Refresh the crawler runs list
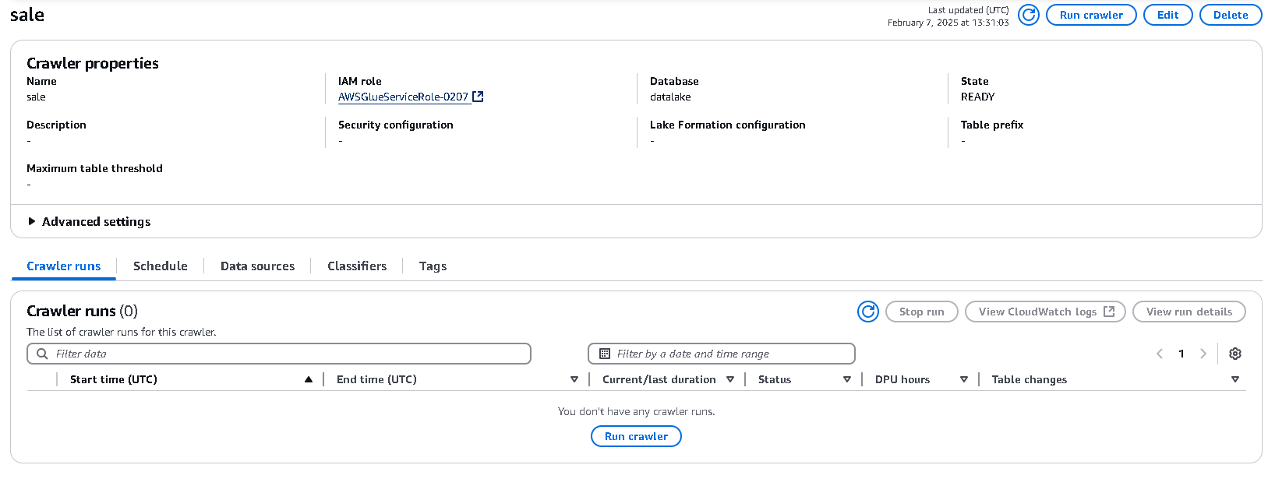This screenshot has width=1268, height=479. pos(867,312)
